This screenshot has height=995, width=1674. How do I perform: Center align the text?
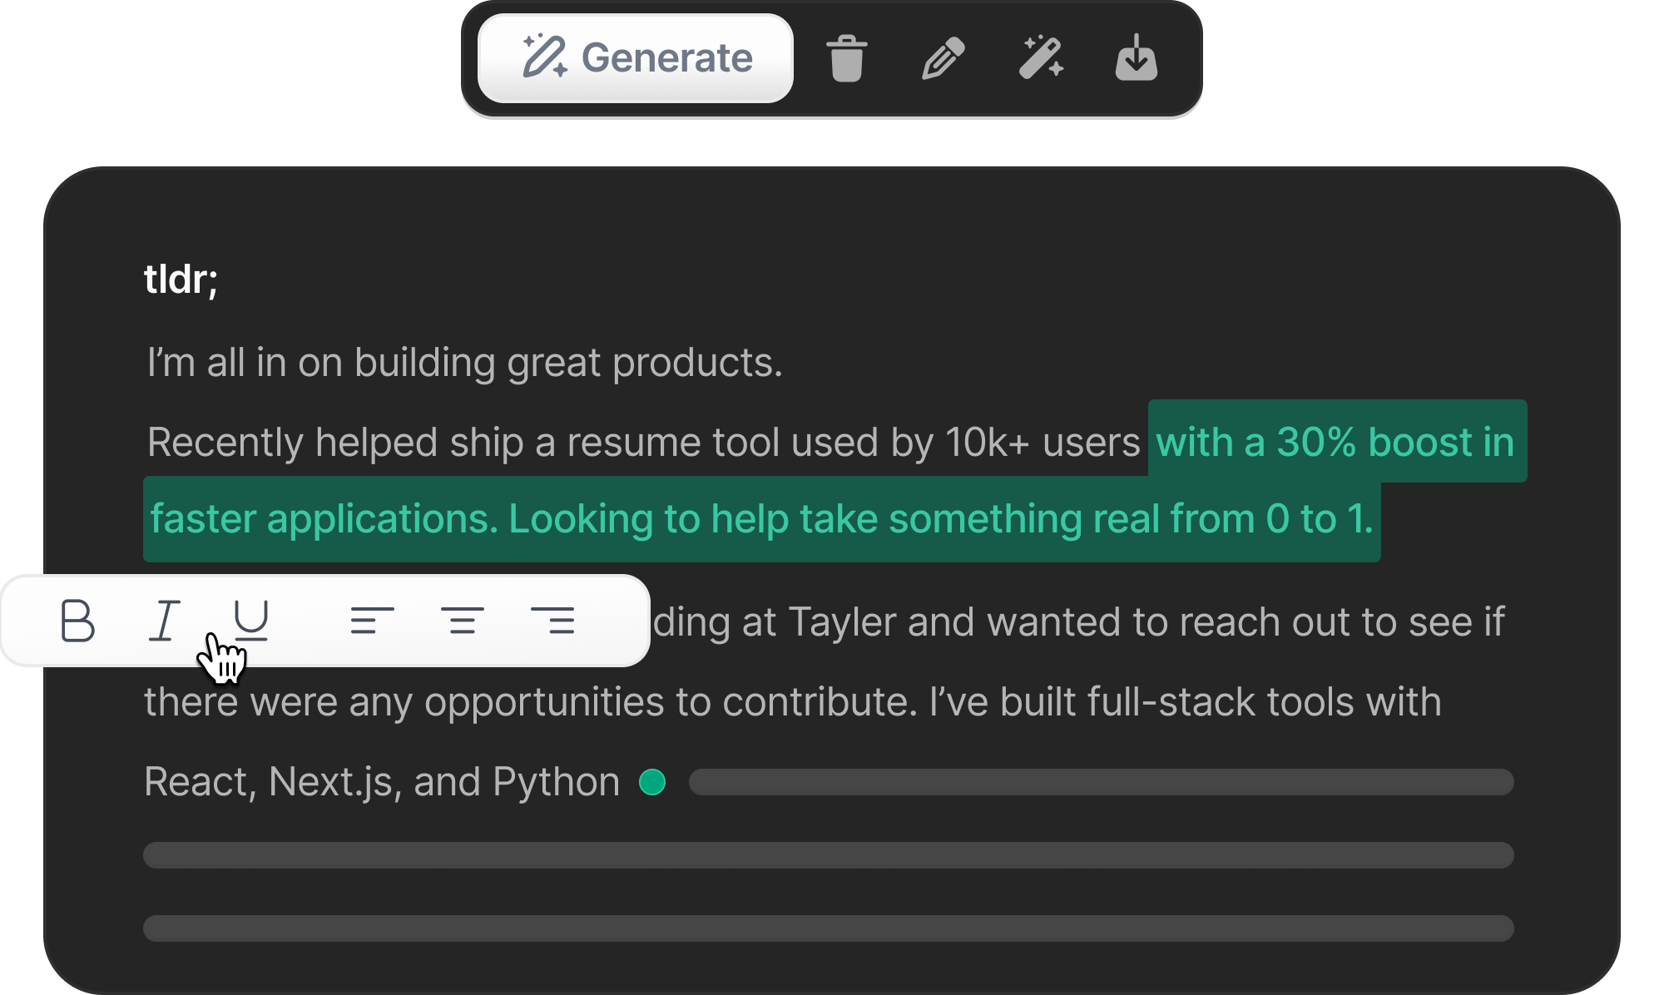(462, 621)
